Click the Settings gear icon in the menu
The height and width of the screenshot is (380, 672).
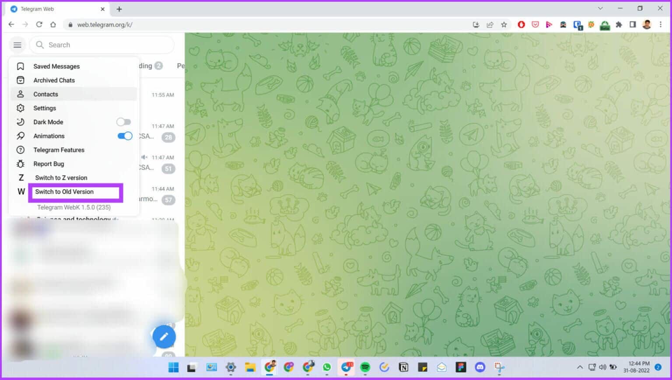click(x=21, y=108)
